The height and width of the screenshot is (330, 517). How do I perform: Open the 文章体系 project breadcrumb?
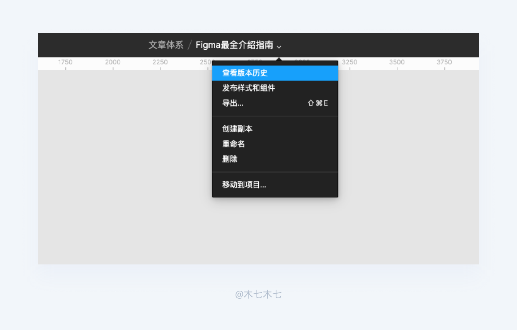click(166, 45)
